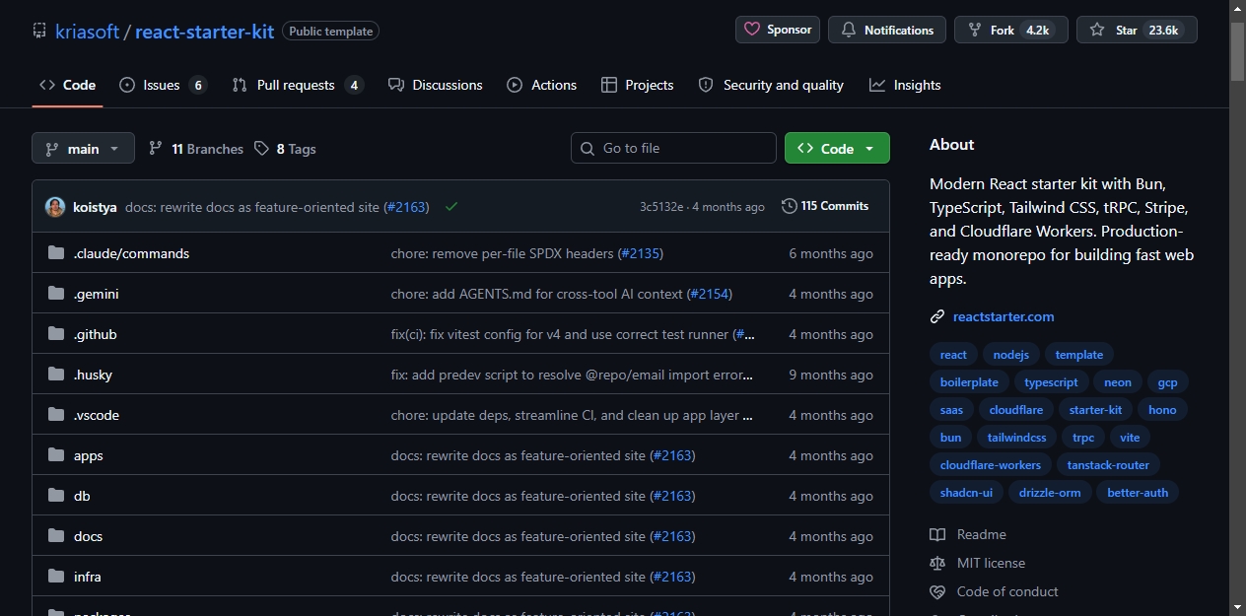Open pull request #2154 link
Image resolution: width=1246 pixels, height=616 pixels.
coord(710,294)
